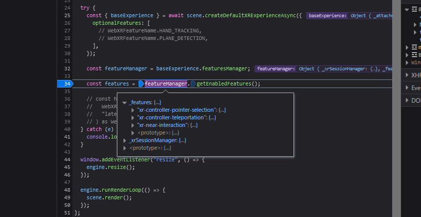Click createDefaultXRExperienceAsync on line 25
This screenshot has height=217, width=421.
click(250, 16)
